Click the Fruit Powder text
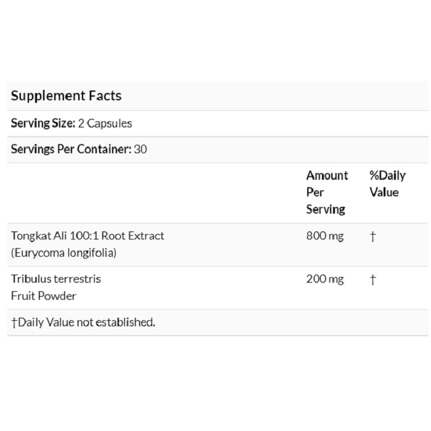Screen dimensions: 431x431 coord(44,296)
